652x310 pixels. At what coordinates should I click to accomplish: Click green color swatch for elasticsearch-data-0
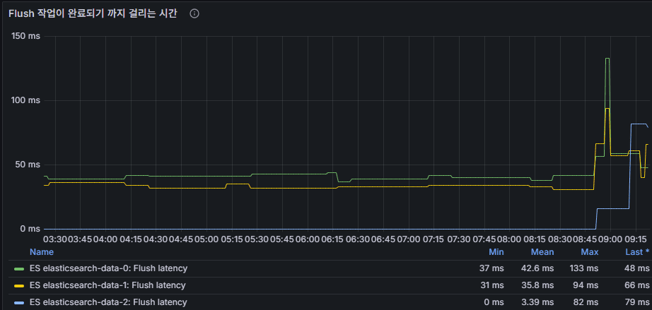coord(19,269)
